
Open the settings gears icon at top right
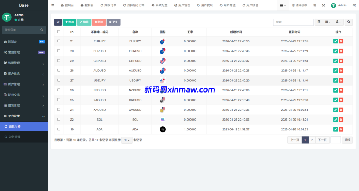354,5
